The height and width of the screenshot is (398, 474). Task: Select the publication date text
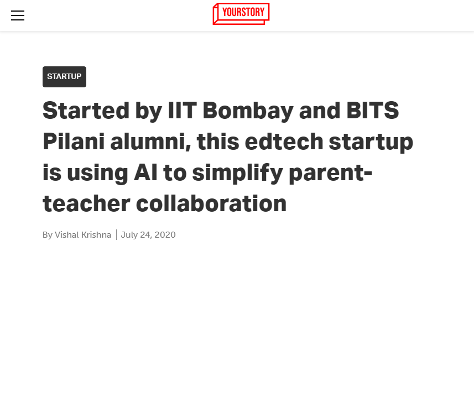coord(148,234)
